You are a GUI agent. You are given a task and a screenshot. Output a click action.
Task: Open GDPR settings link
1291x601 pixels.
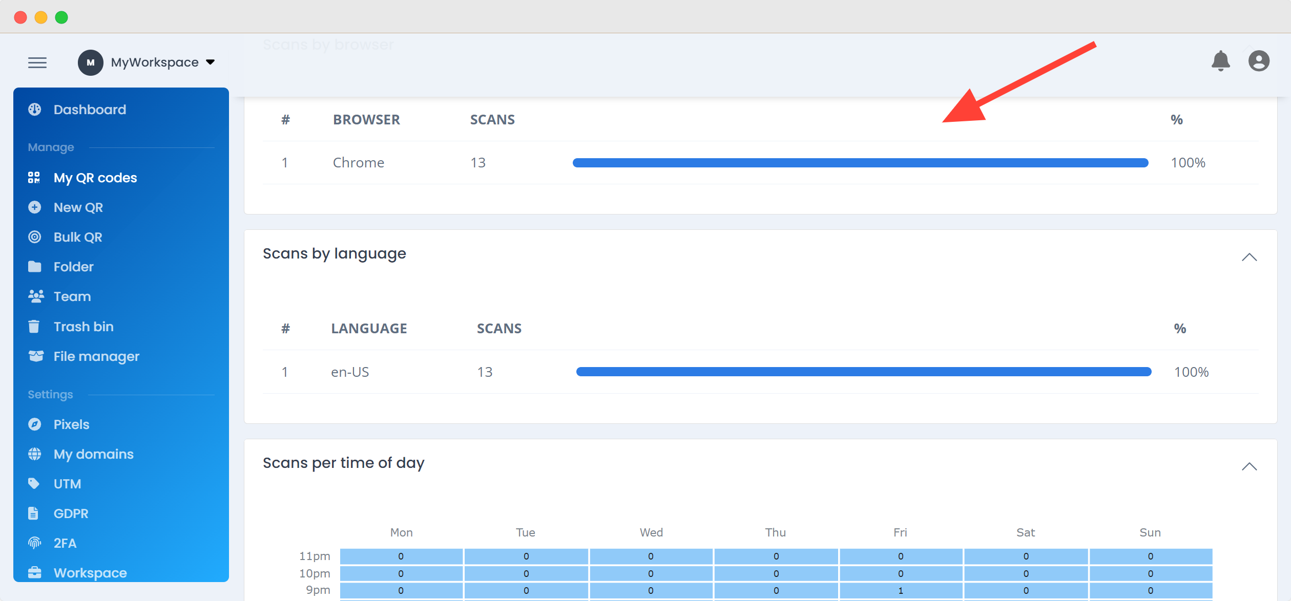point(71,513)
